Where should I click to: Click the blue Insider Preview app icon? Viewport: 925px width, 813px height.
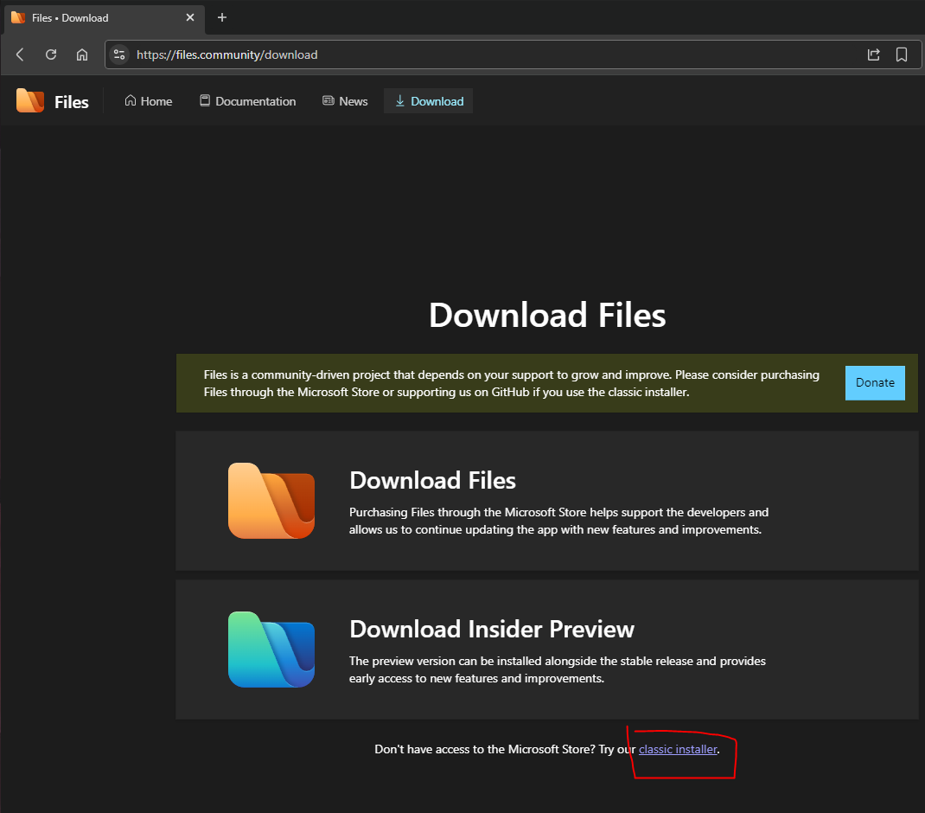271,650
